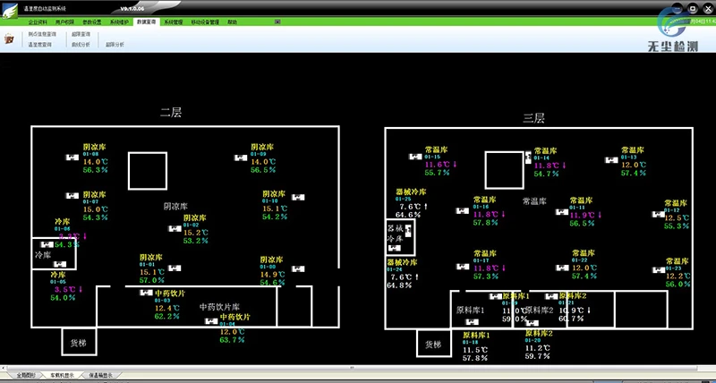Click the 温湿度查询 toolbar button
This screenshot has height=383, width=716.
point(41,43)
